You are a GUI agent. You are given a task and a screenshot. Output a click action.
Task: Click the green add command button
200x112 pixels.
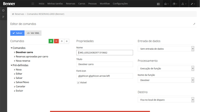pyautogui.click(x=51, y=41)
